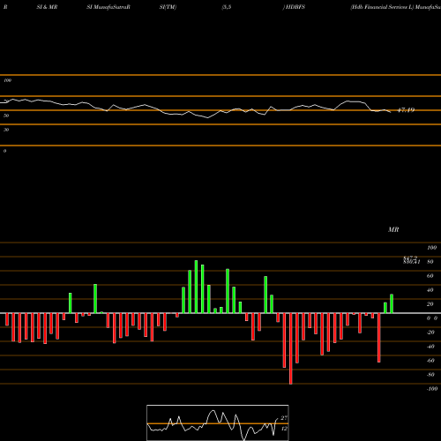Click the '-60' label on MR axis
The width and height of the screenshot is (441, 441).
pyautogui.click(x=430, y=361)
